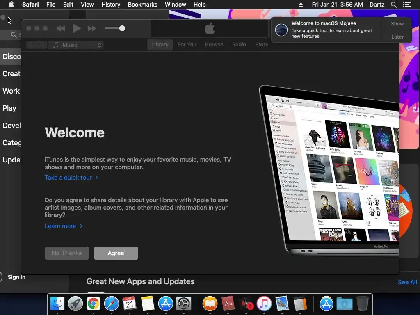Open Dictionary from the Dock
Screen dimensions: 420x315
228,304
